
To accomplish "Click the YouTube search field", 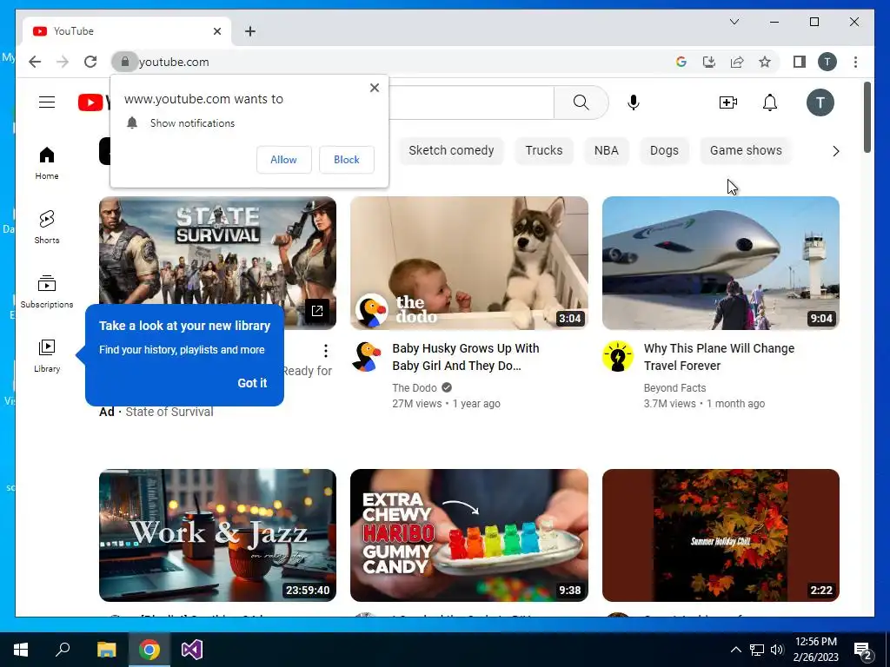I will pos(471,102).
